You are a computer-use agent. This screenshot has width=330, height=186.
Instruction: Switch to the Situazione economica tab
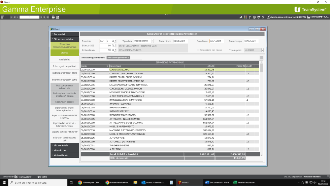(x=118, y=57)
